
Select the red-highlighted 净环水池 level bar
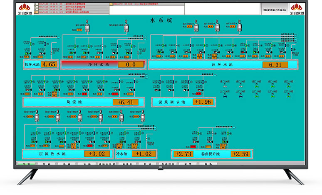point(103,64)
